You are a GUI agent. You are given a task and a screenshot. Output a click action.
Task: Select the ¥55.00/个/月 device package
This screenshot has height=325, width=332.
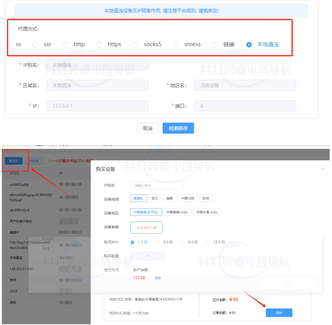pos(146,227)
